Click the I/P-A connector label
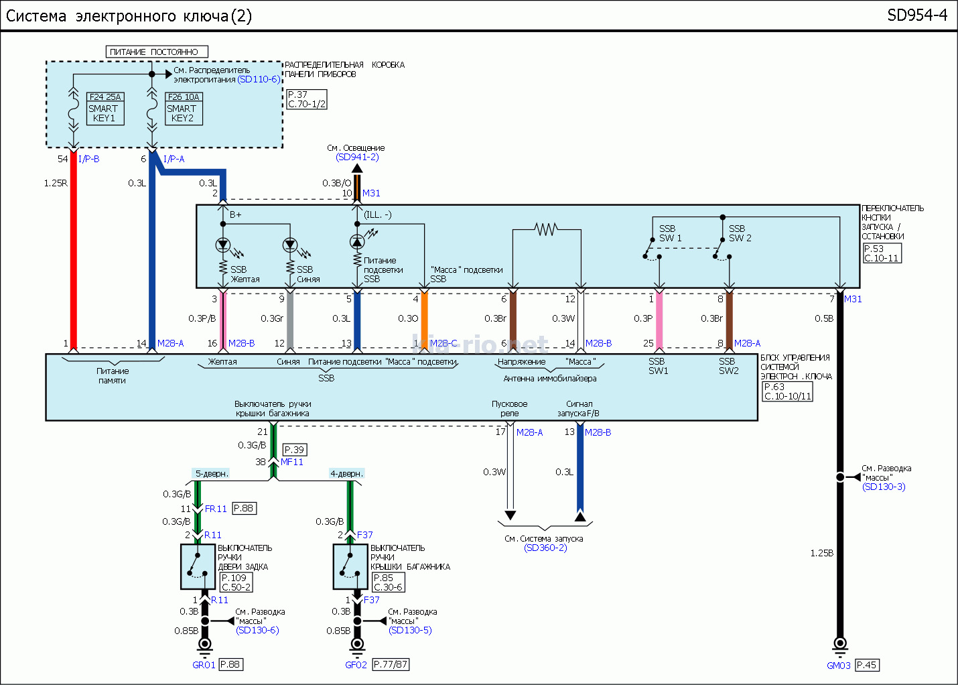The image size is (958, 685). [x=174, y=159]
